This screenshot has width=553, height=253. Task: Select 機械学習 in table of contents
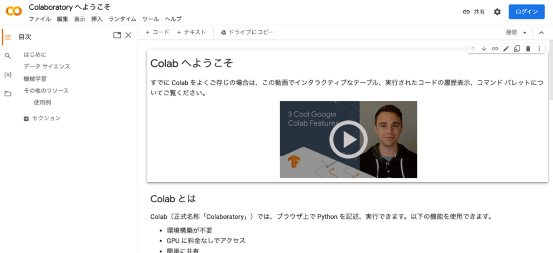point(35,78)
